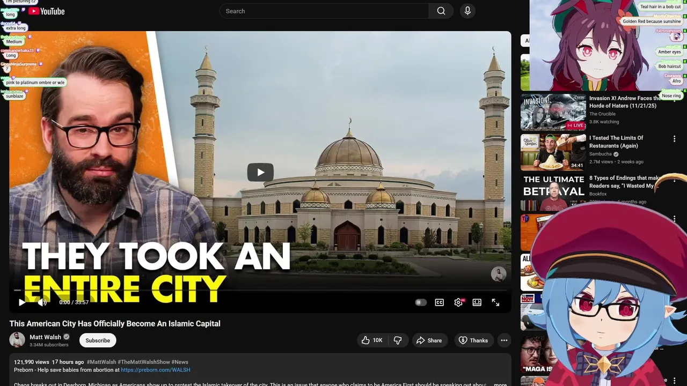This screenshot has height=386, width=687.
Task: Open the Invasion X live video thumbnail
Action: [553, 112]
